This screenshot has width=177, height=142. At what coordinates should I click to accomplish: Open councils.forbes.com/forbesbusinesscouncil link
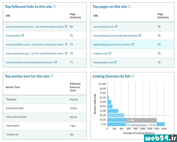tap(30, 62)
